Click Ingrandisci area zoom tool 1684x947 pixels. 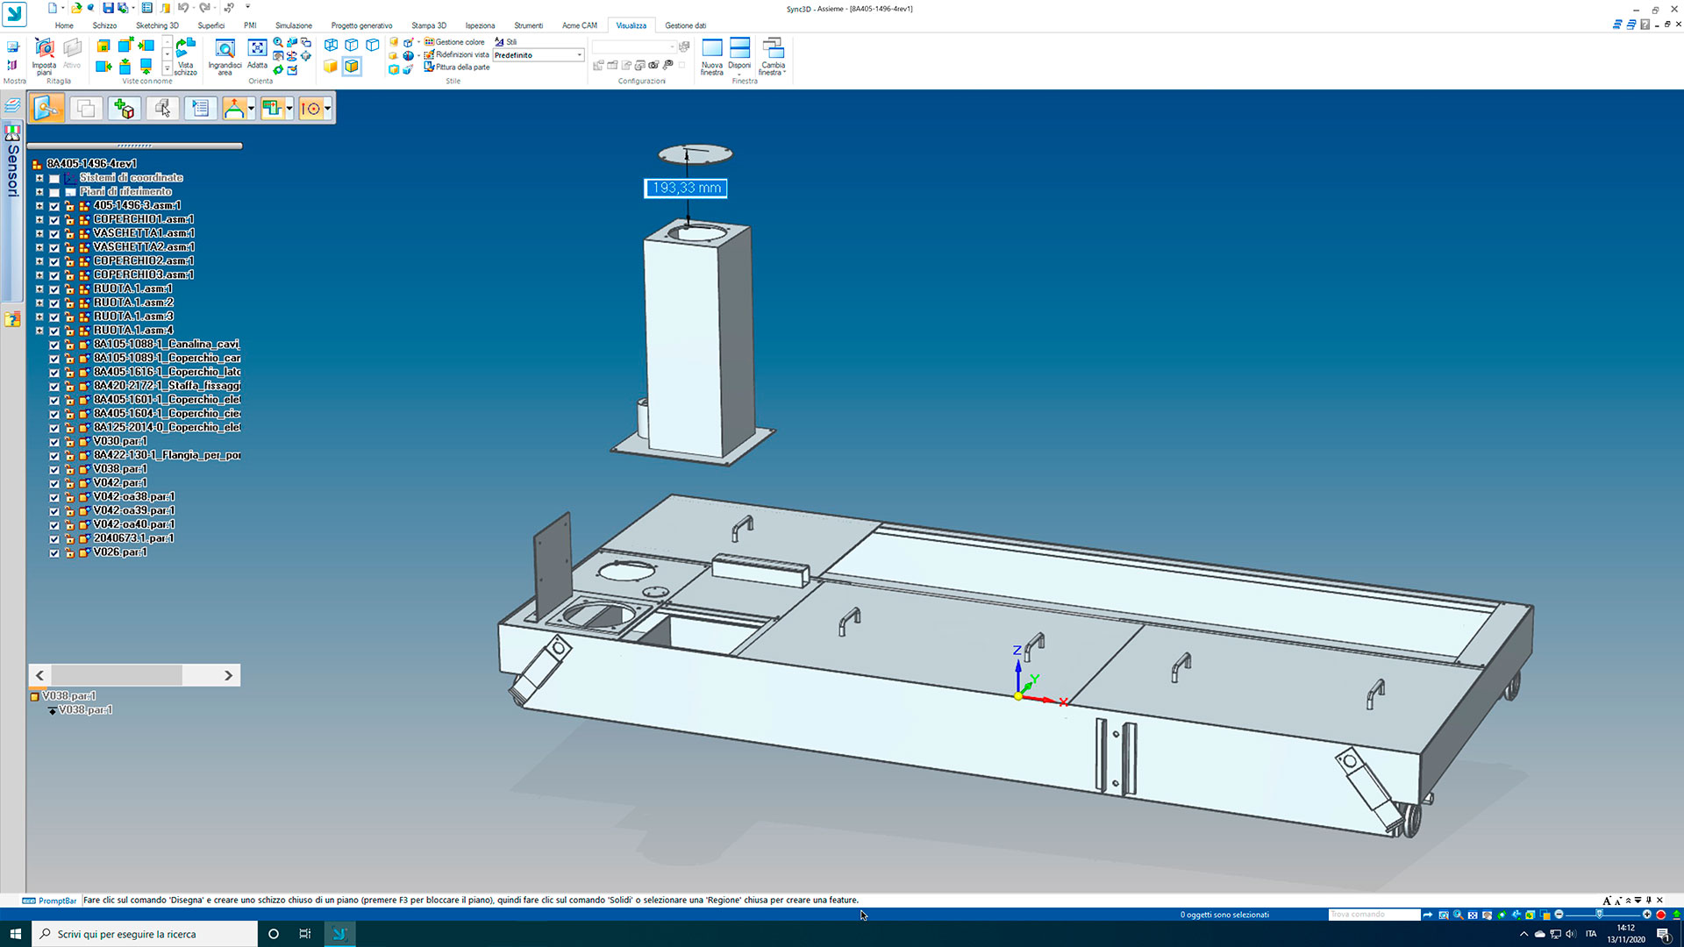coord(225,56)
